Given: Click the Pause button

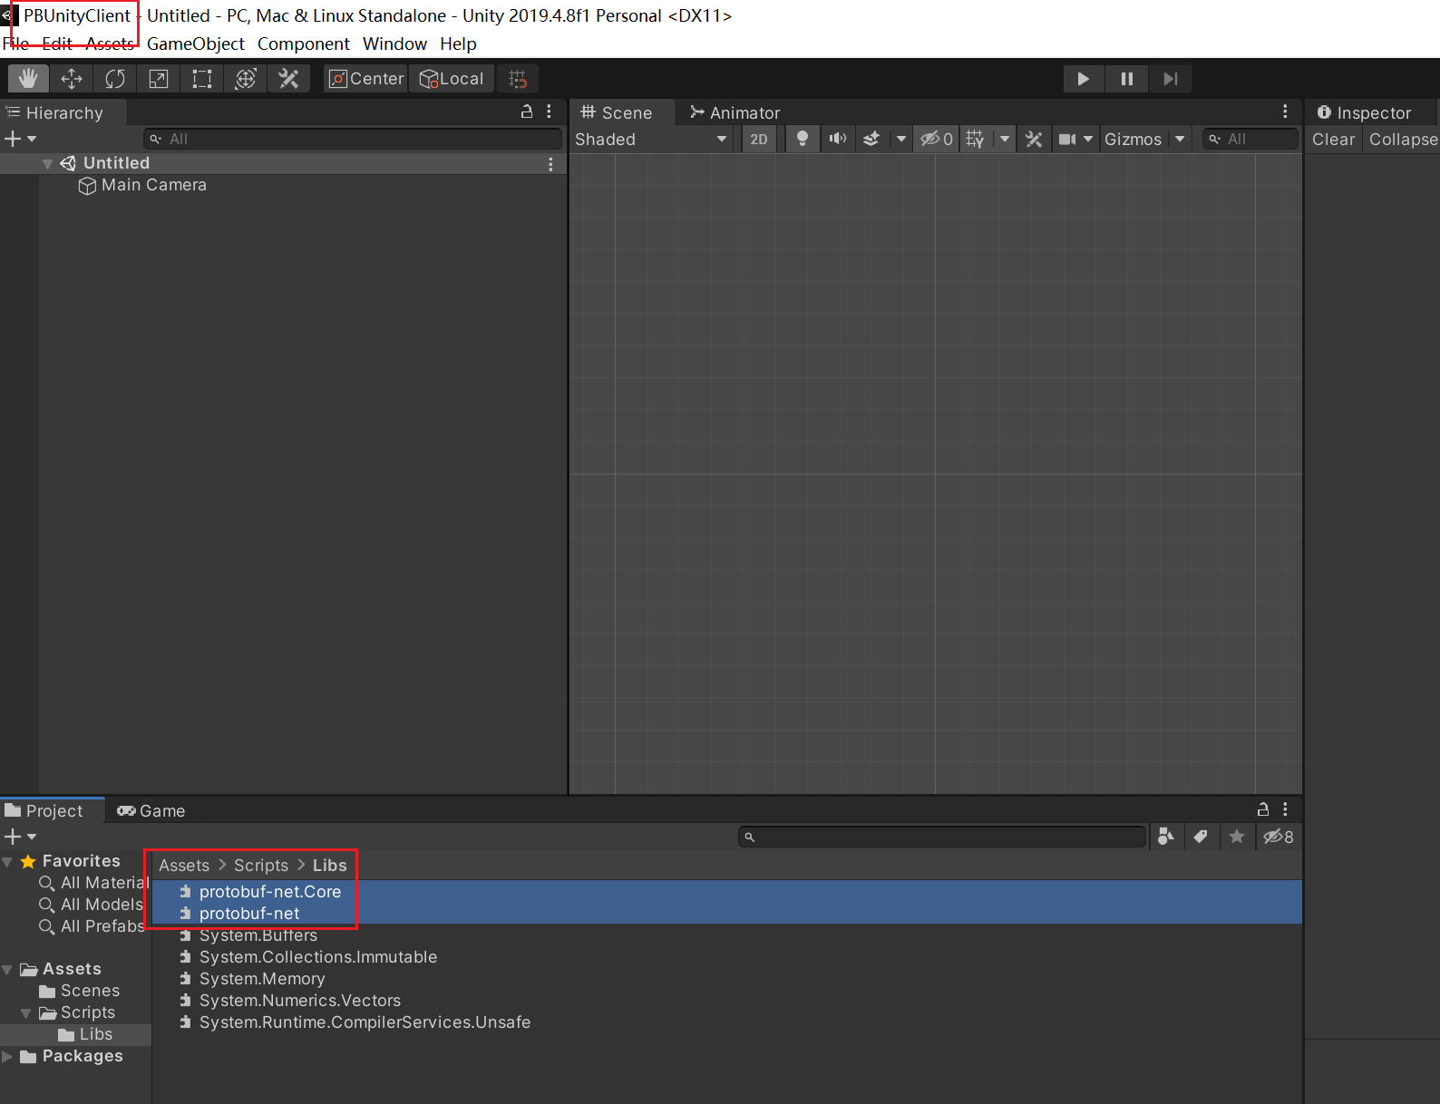Looking at the screenshot, I should [1126, 79].
